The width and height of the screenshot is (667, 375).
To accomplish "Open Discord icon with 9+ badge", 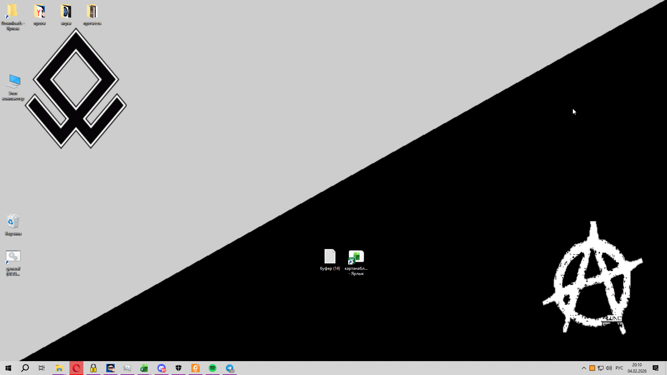I will coord(162,368).
